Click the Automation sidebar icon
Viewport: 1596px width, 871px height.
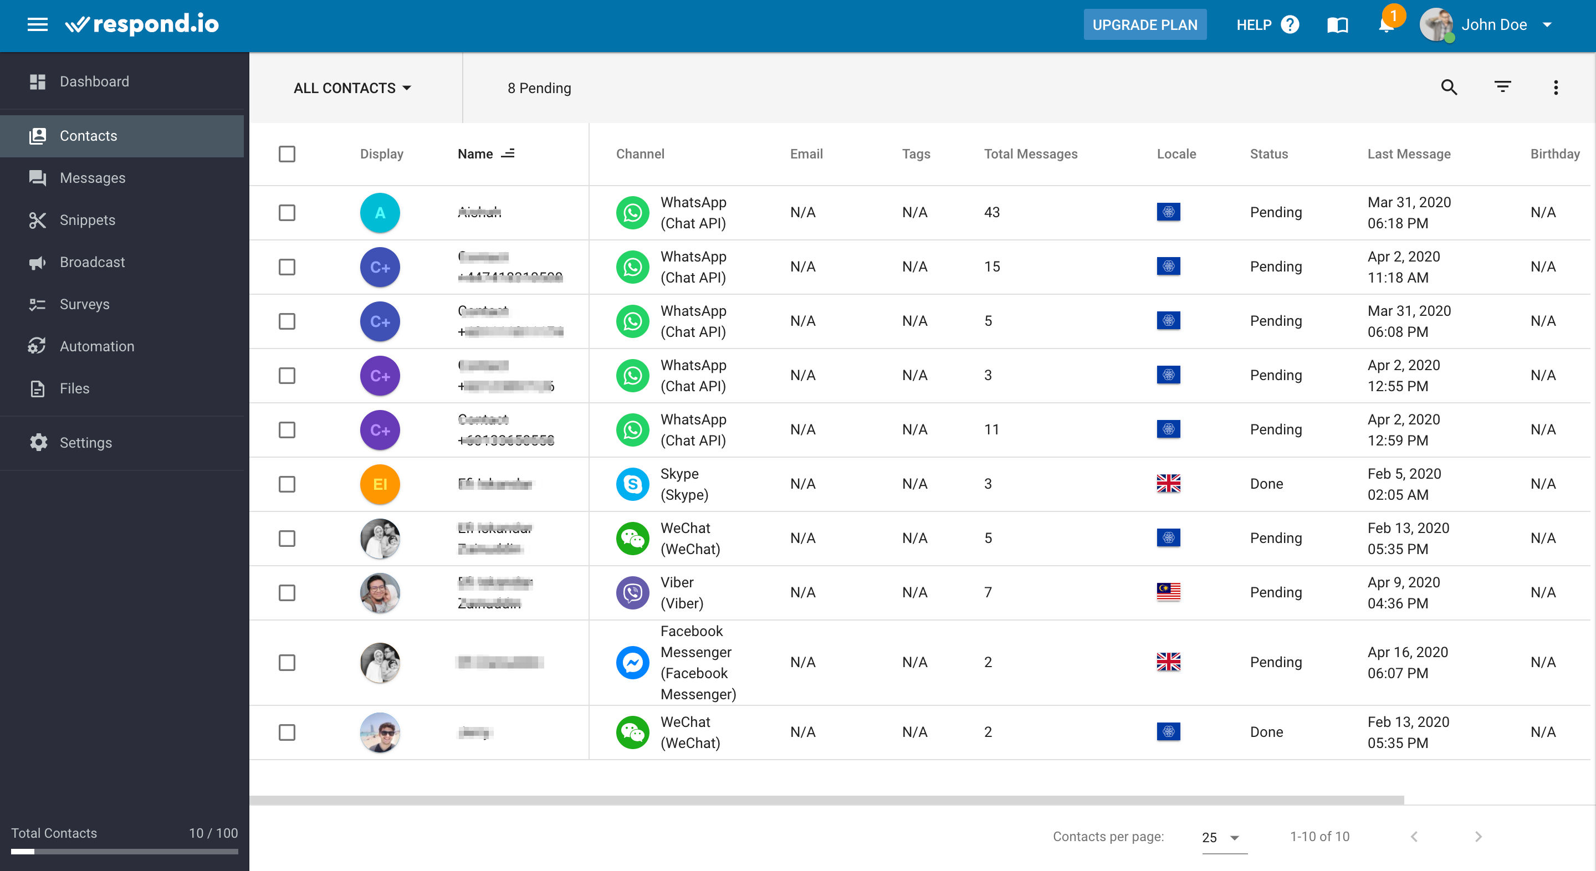pyautogui.click(x=37, y=345)
